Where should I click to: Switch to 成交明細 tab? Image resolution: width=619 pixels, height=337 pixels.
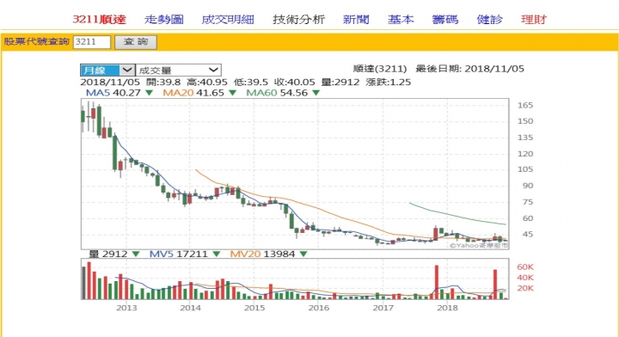tap(228, 19)
